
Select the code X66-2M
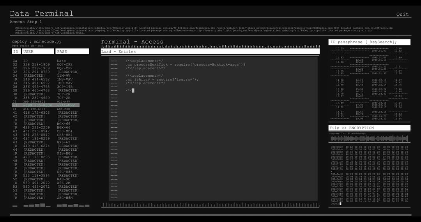(x=64, y=183)
